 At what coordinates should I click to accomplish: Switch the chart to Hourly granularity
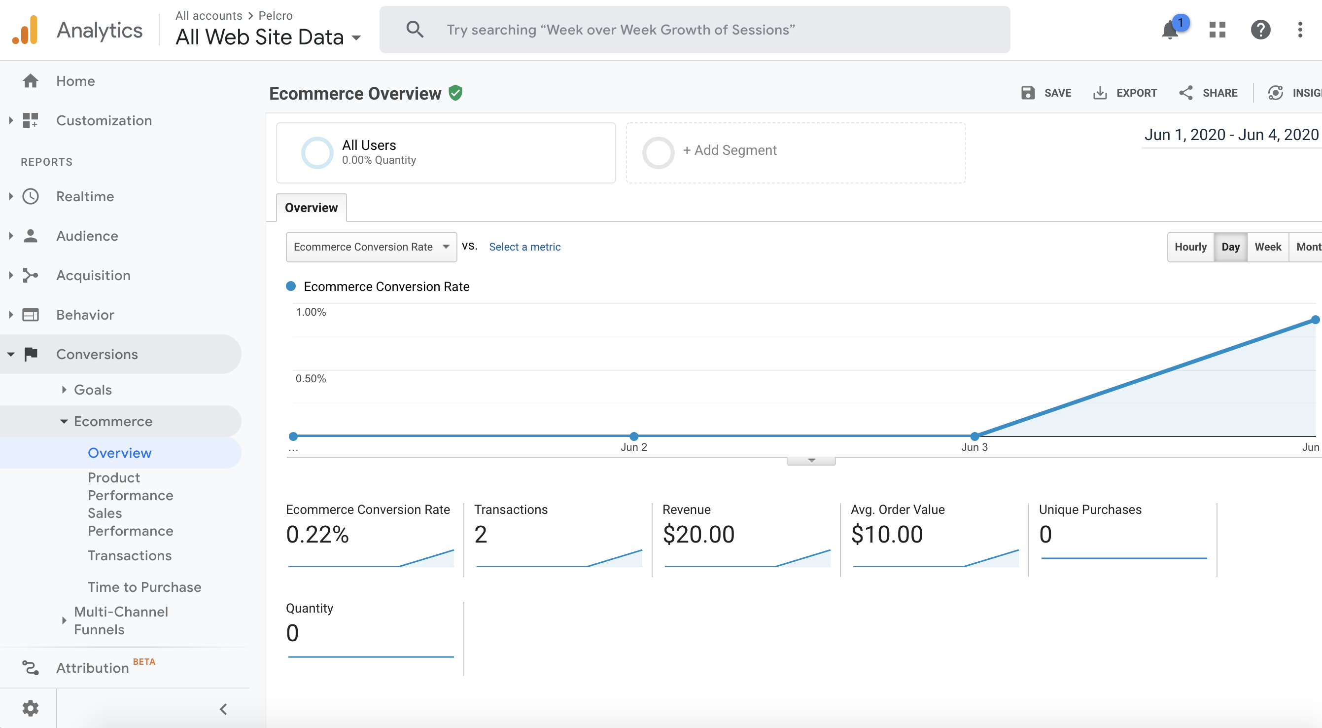pos(1190,247)
